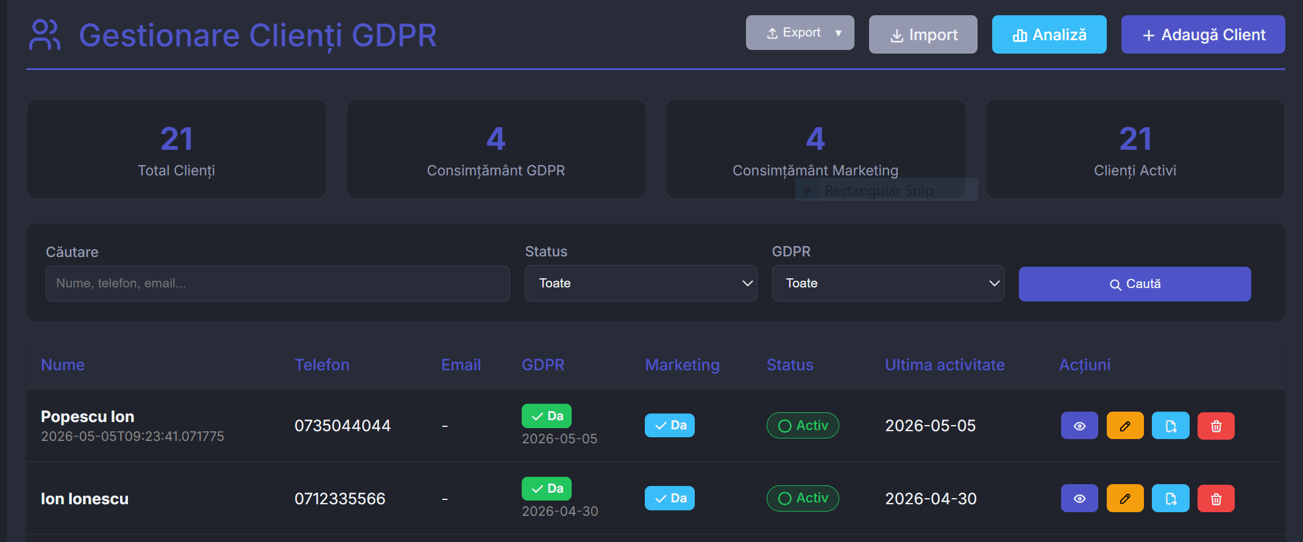The height and width of the screenshot is (542, 1303).
Task: Click the Acțiuni column header
Action: (1085, 365)
